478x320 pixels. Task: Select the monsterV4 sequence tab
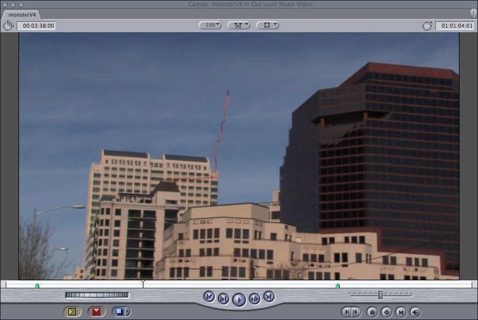coord(21,14)
